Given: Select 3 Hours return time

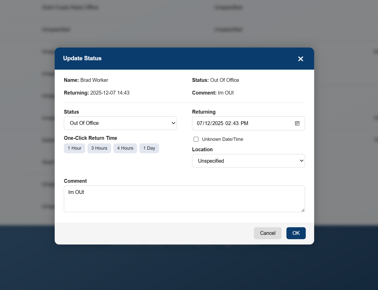Looking at the screenshot, I should click(x=99, y=148).
